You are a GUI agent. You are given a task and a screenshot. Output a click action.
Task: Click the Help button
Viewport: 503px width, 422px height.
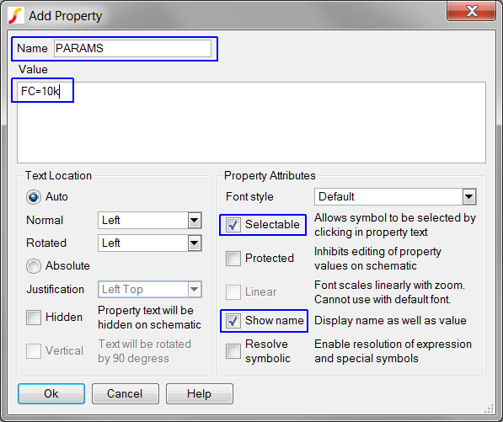(x=199, y=393)
